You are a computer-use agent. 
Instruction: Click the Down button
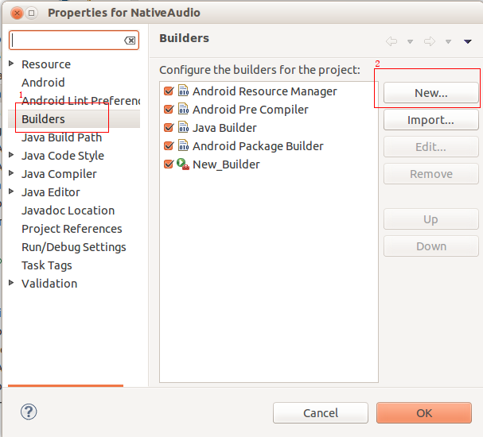431,246
